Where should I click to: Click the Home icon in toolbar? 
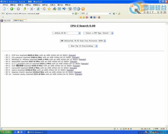44,9
